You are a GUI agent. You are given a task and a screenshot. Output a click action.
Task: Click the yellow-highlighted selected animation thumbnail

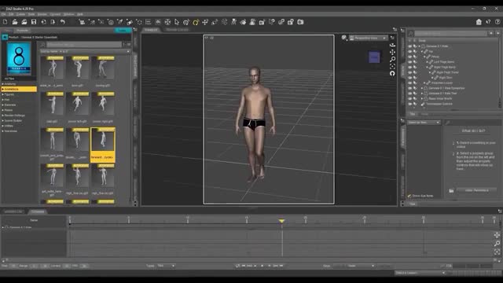pyautogui.click(x=103, y=145)
